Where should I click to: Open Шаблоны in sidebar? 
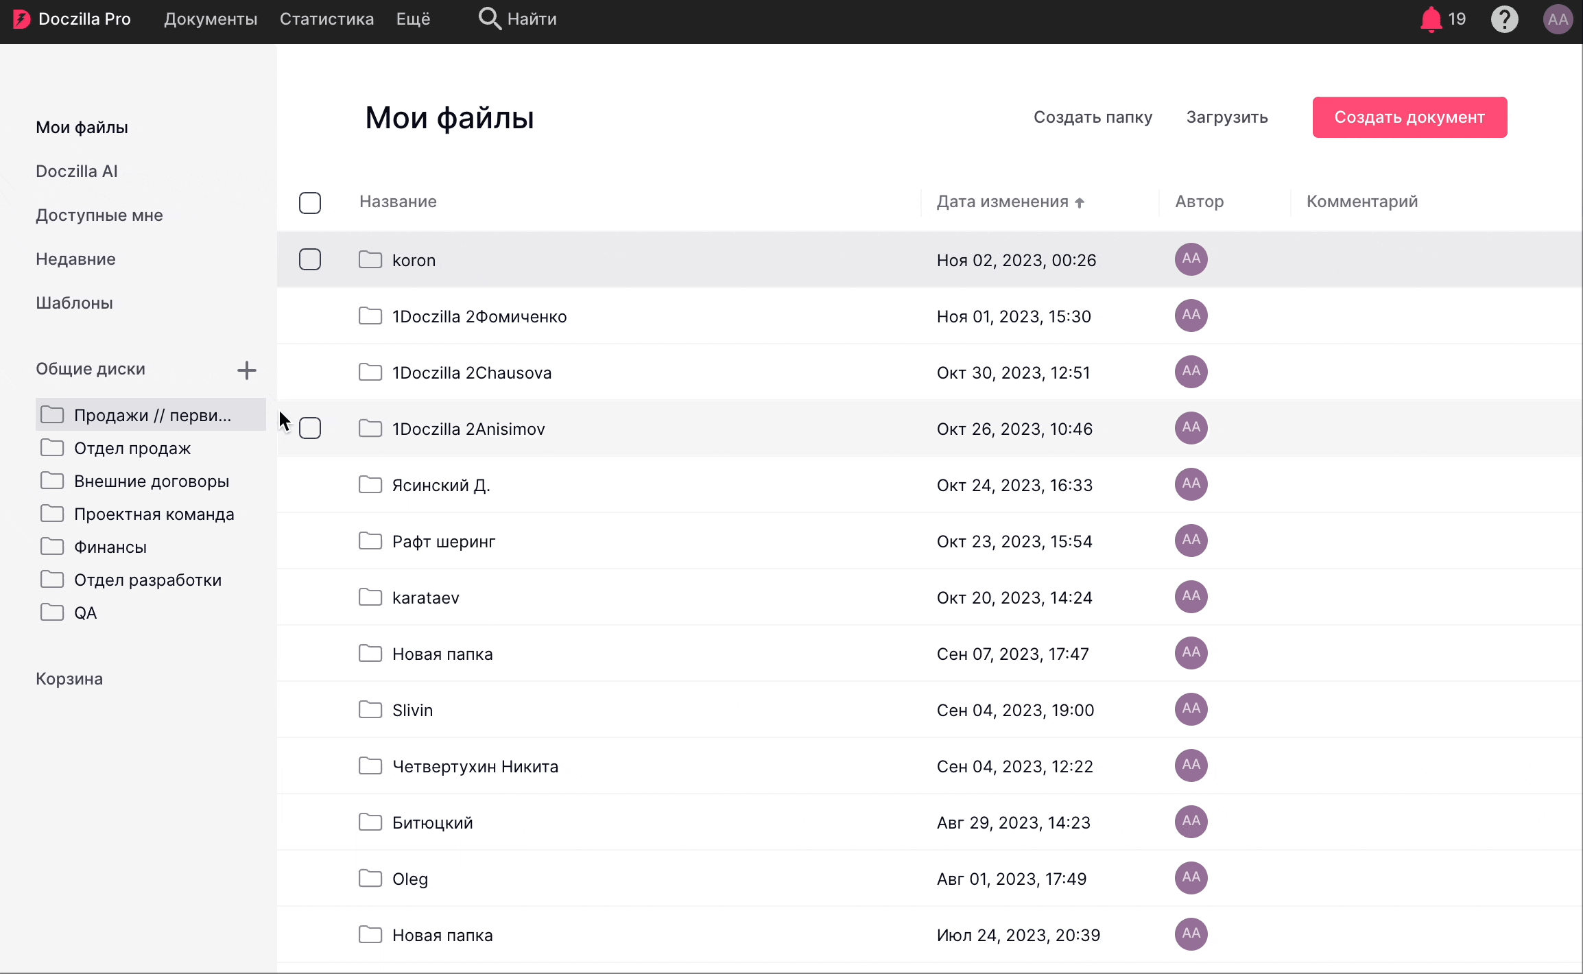74,303
